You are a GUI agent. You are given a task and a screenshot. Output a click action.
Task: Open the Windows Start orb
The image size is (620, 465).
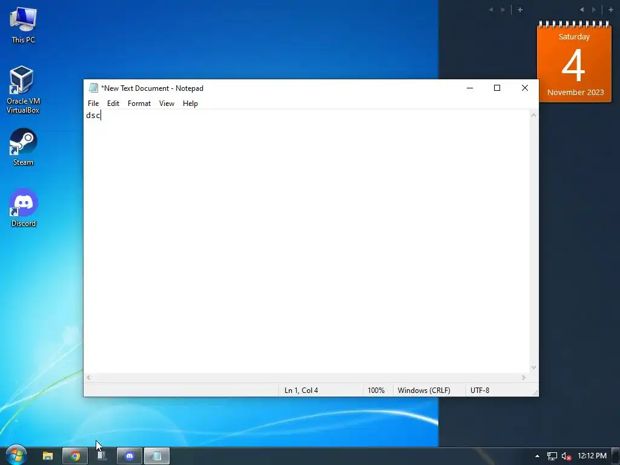pos(16,455)
